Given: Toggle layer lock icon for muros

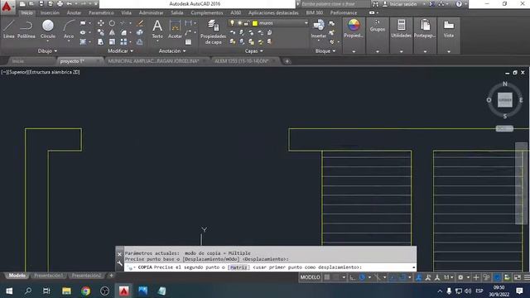Looking at the screenshot, I should pyautogui.click(x=247, y=23).
